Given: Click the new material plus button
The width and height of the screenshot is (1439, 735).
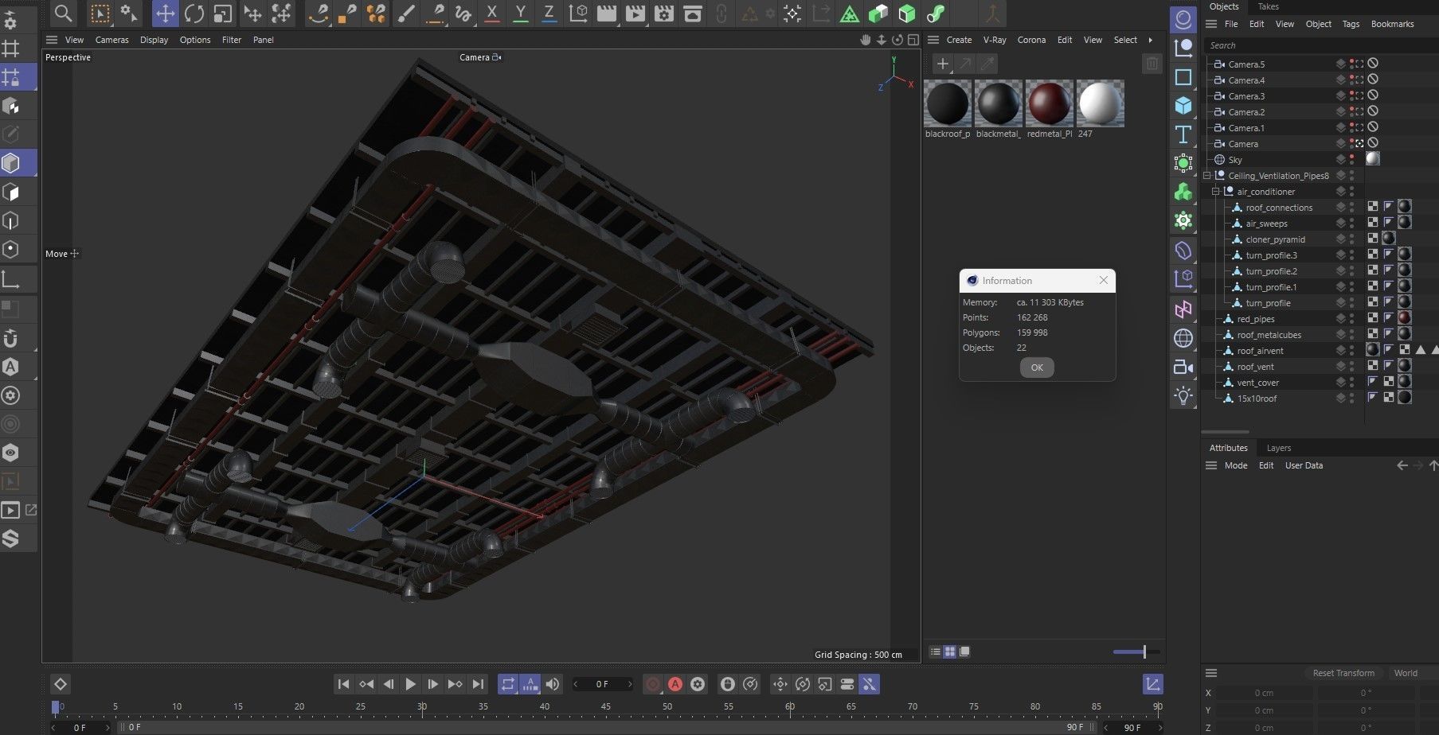Looking at the screenshot, I should pyautogui.click(x=942, y=64).
